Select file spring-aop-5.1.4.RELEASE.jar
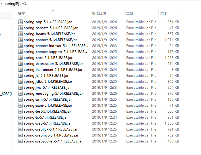The width and height of the screenshot is (201, 155). pos(48,22)
